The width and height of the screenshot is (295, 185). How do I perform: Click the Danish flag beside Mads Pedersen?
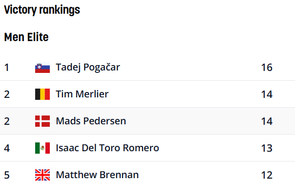point(42,121)
